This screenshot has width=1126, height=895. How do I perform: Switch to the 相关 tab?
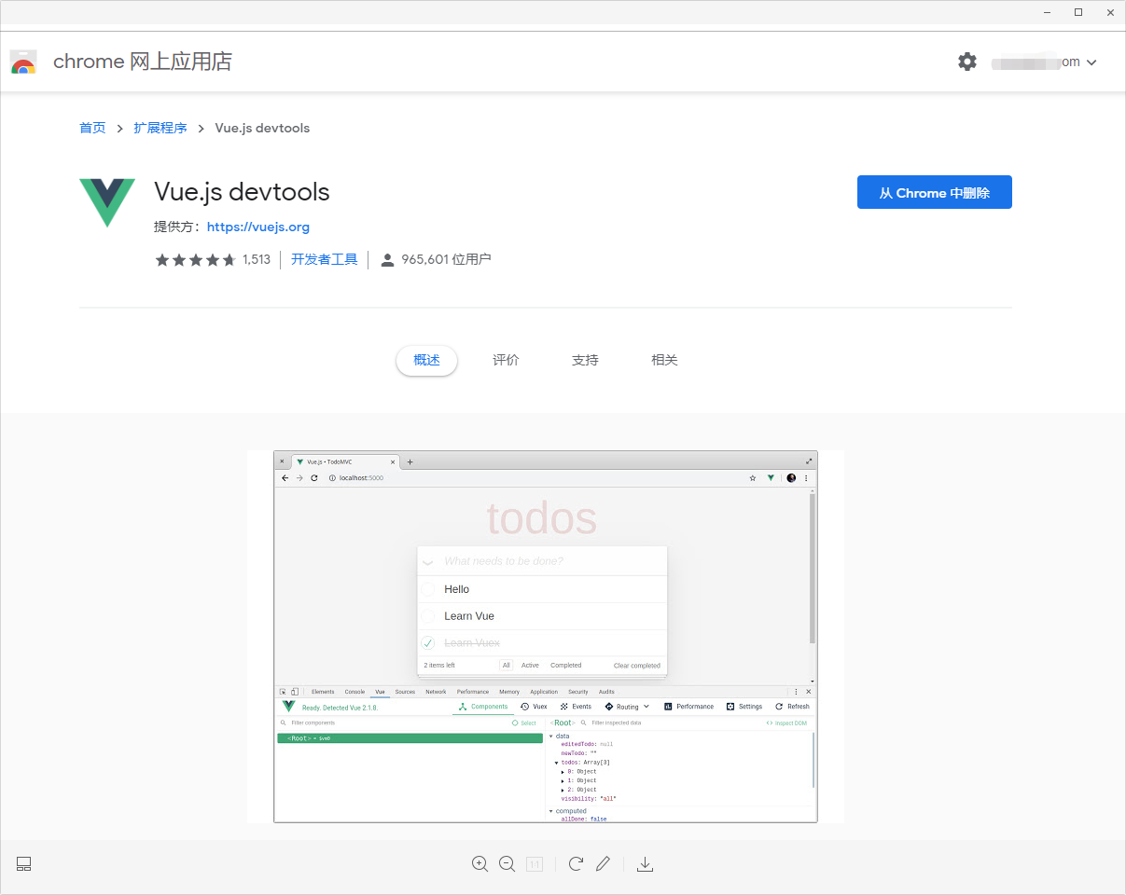click(664, 360)
